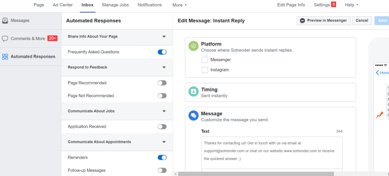Image resolution: width=389 pixels, height=176 pixels.
Task: Enable the Page Recommended toggle
Action: [x=162, y=83]
